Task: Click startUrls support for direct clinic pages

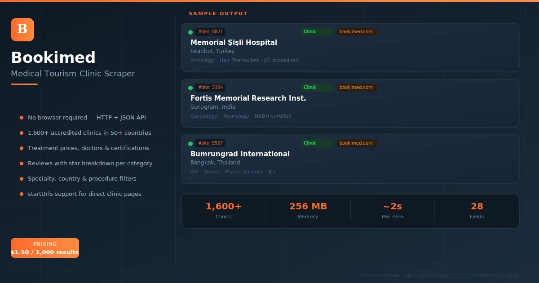Action: [84, 194]
